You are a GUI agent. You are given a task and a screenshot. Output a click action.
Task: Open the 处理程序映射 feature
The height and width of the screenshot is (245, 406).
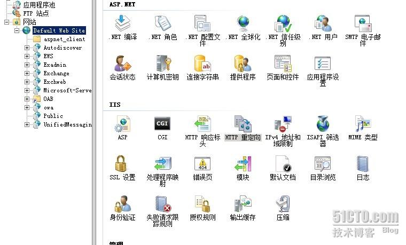pos(162,171)
